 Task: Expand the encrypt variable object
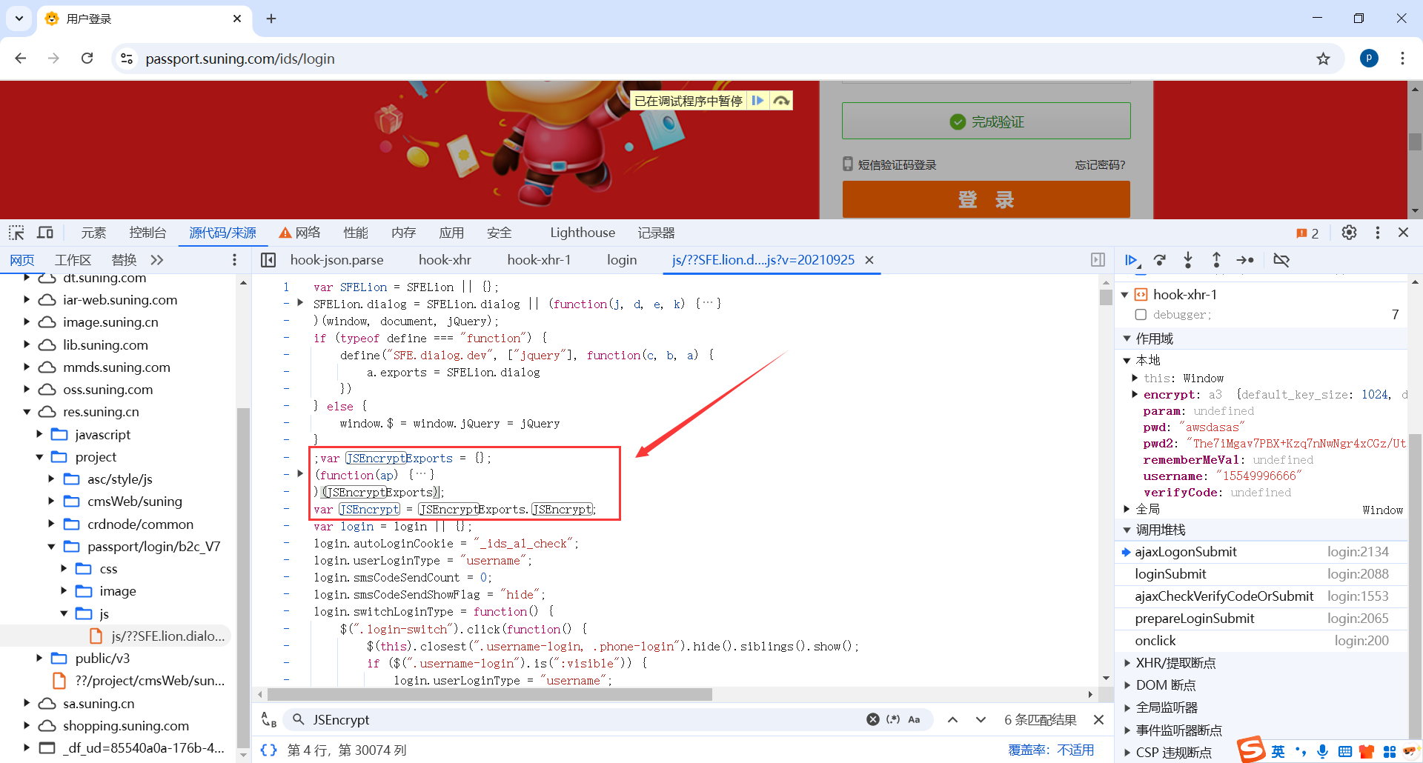(1135, 394)
